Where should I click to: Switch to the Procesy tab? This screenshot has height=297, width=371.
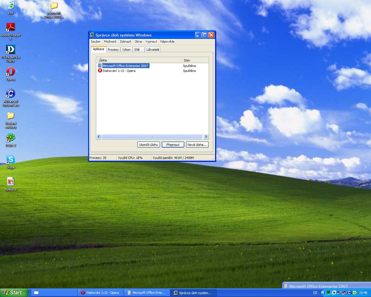(x=113, y=50)
